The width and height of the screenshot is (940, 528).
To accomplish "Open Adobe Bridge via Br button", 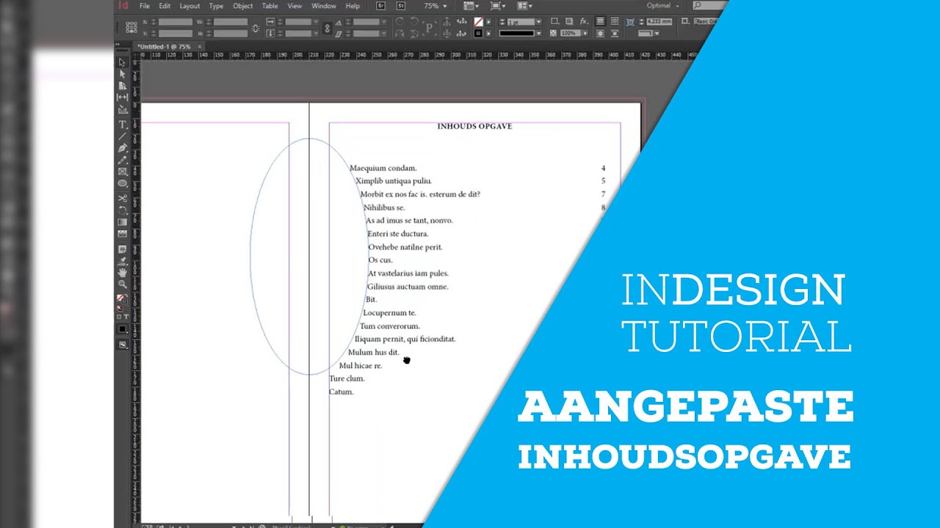I will point(380,6).
